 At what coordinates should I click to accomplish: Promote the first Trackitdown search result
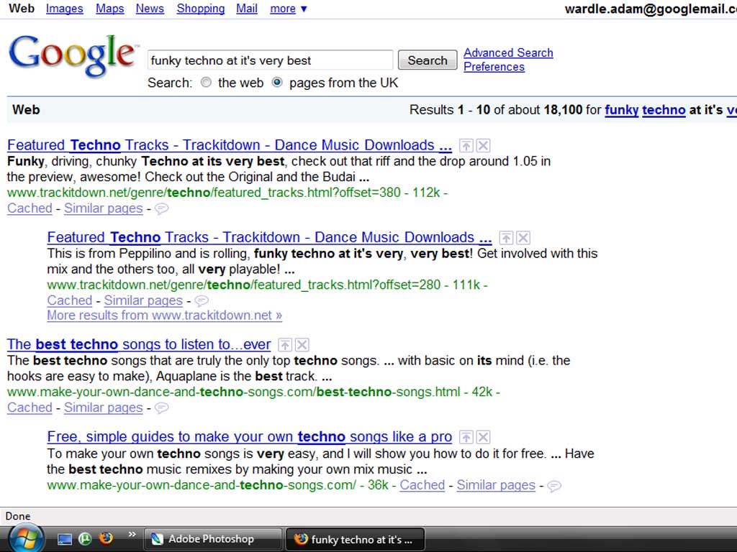click(x=466, y=146)
